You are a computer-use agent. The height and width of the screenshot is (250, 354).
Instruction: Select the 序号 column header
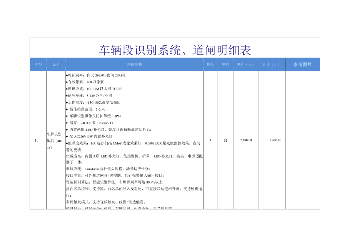[x=38, y=65]
